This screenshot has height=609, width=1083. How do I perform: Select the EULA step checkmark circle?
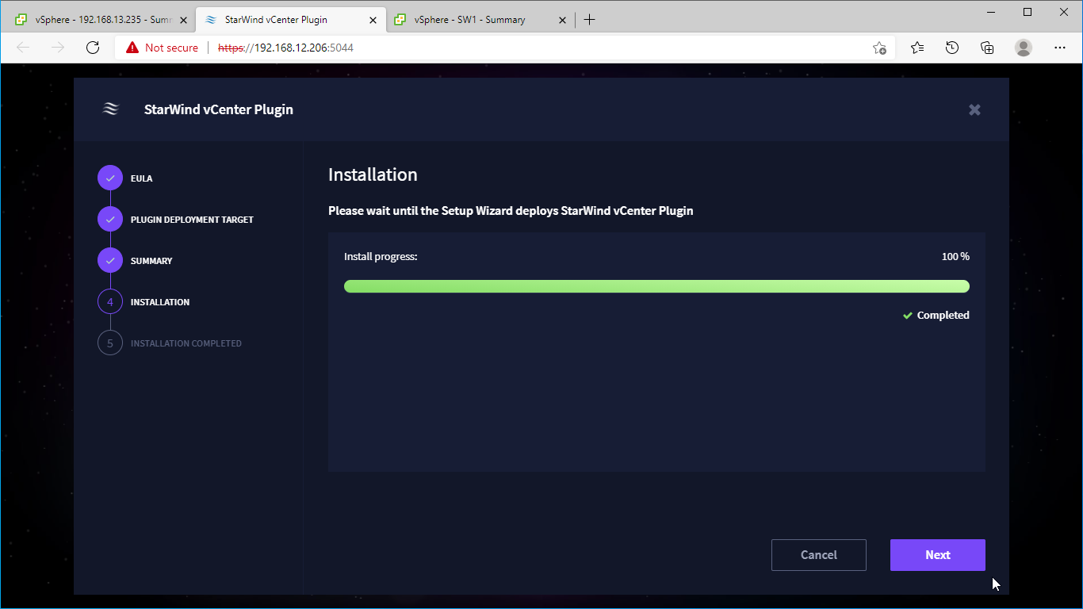click(x=110, y=178)
